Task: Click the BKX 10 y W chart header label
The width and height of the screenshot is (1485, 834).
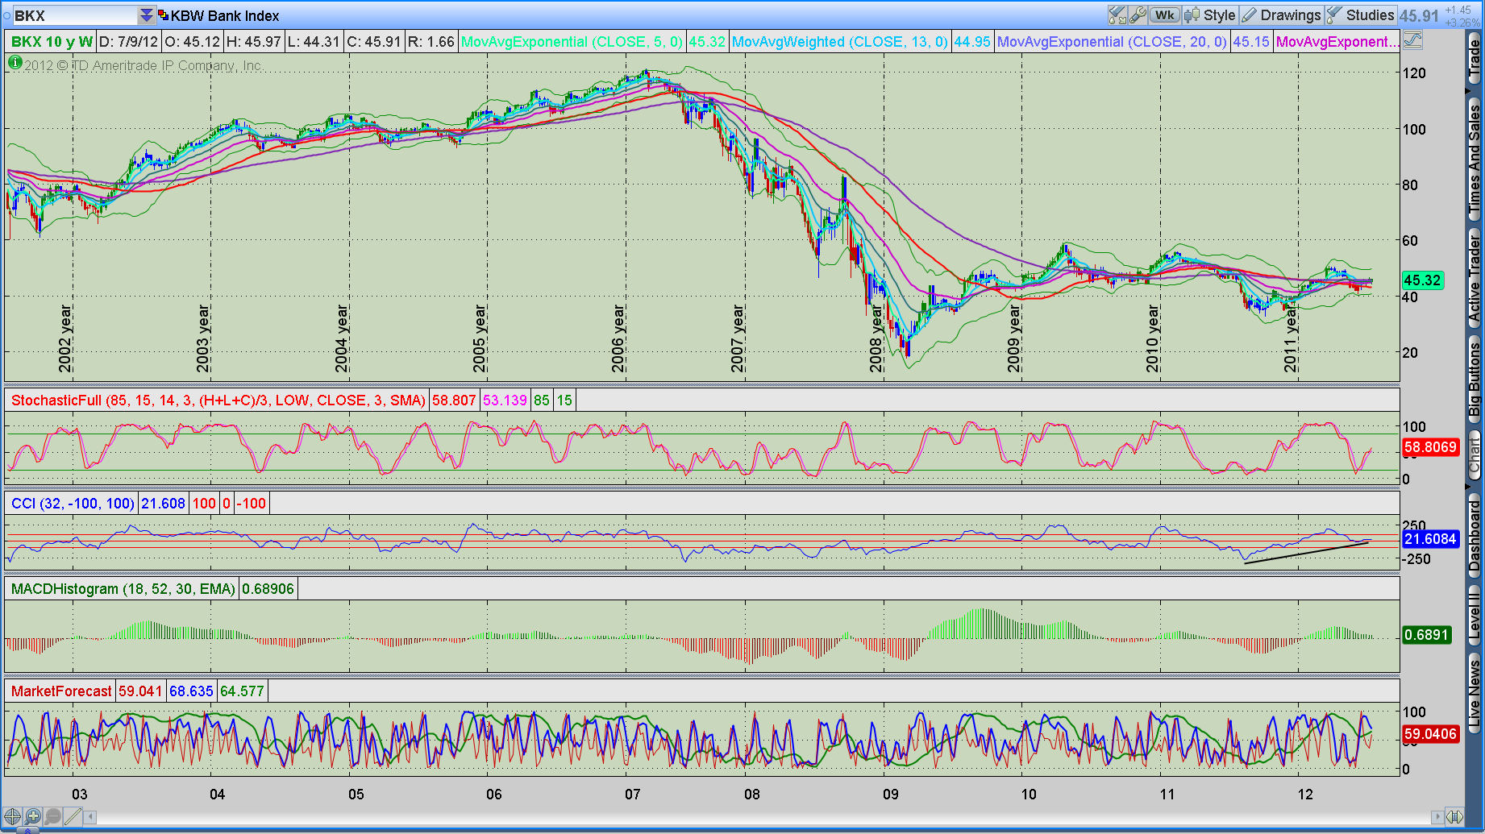Action: [52, 42]
